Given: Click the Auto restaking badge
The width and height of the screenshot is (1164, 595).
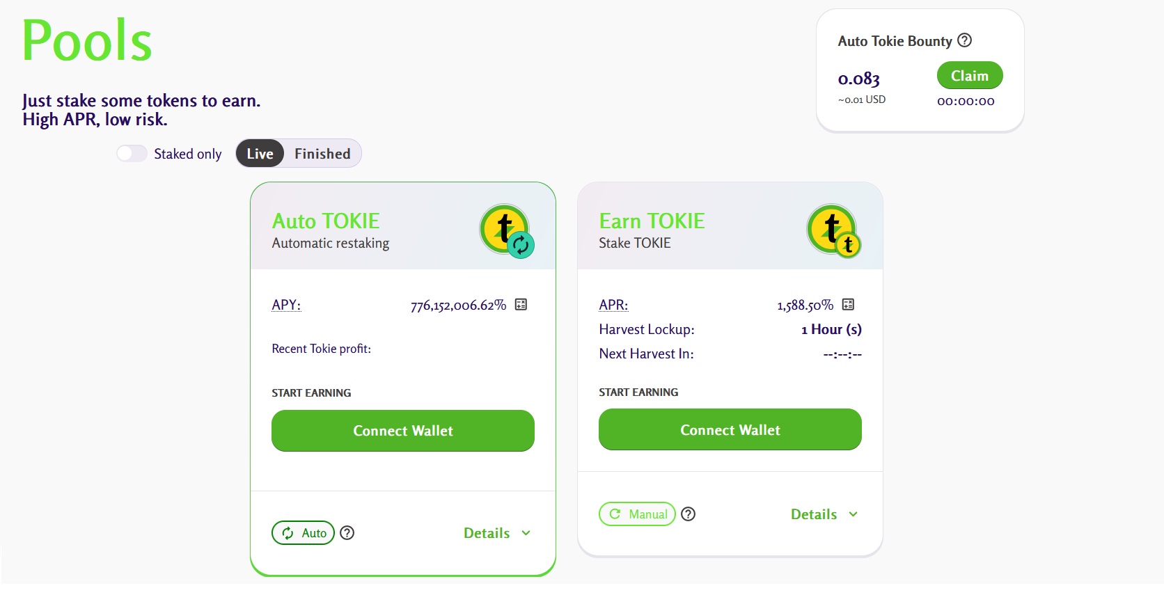Looking at the screenshot, I should [303, 533].
